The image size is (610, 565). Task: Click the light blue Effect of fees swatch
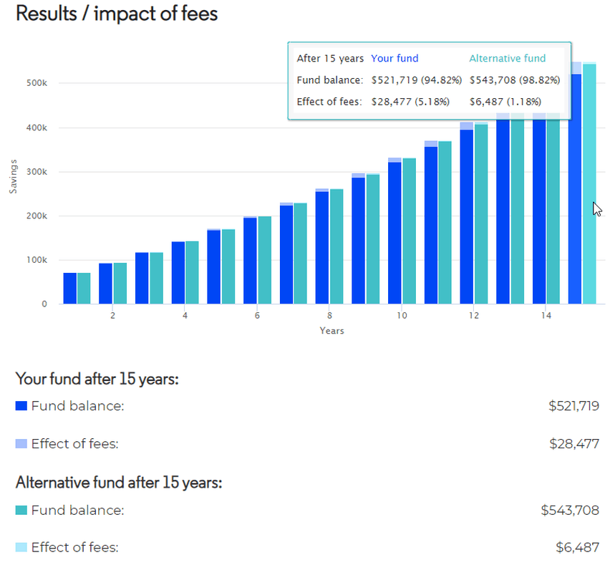pyautogui.click(x=21, y=443)
